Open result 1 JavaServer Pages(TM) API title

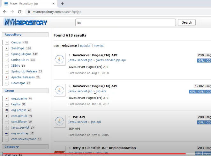(x=95, y=55)
